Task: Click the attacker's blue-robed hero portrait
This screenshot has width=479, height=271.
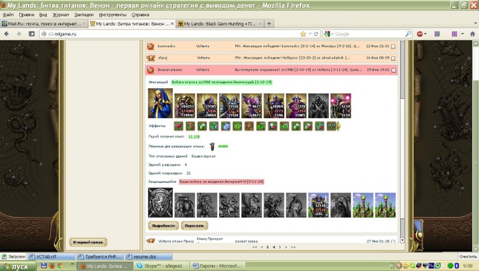Action: tap(160, 103)
